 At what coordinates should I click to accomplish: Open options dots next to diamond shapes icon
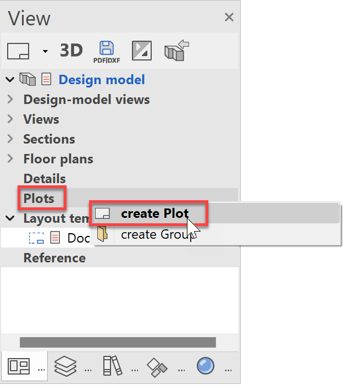point(181,370)
